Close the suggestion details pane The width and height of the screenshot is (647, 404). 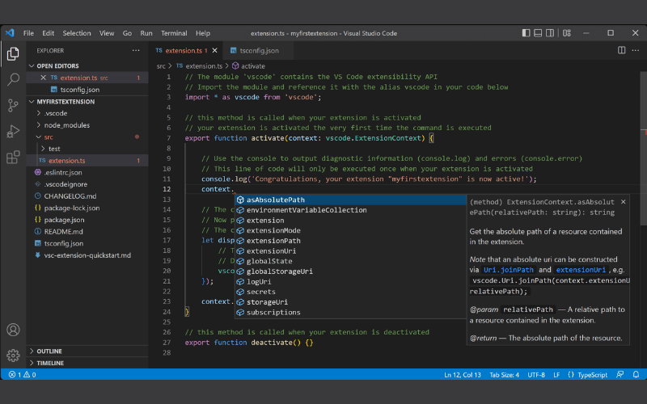click(x=623, y=201)
